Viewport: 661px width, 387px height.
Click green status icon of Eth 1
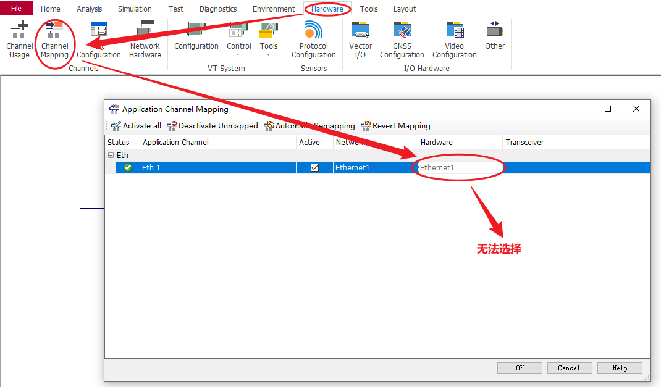click(128, 168)
